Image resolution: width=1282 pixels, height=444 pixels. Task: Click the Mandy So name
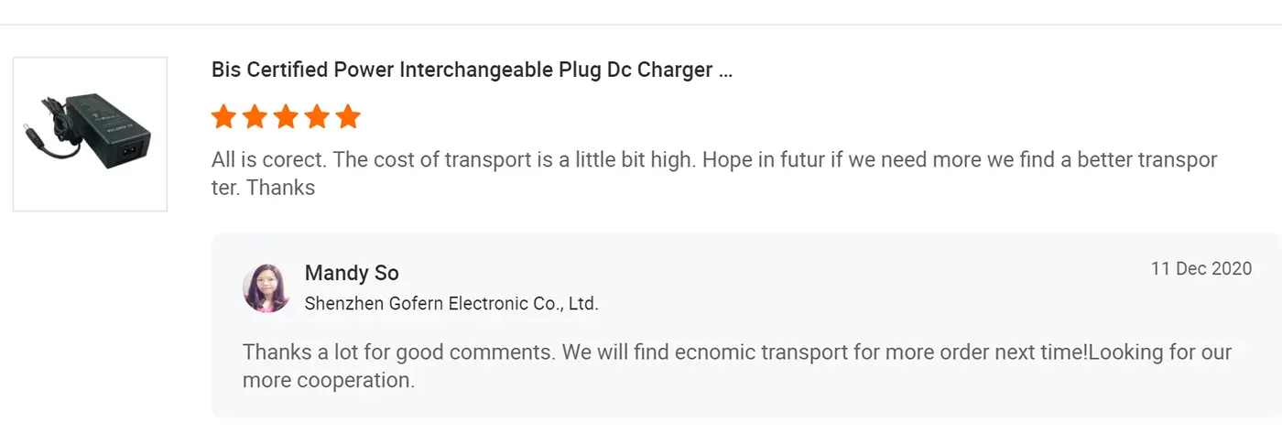pyautogui.click(x=352, y=273)
